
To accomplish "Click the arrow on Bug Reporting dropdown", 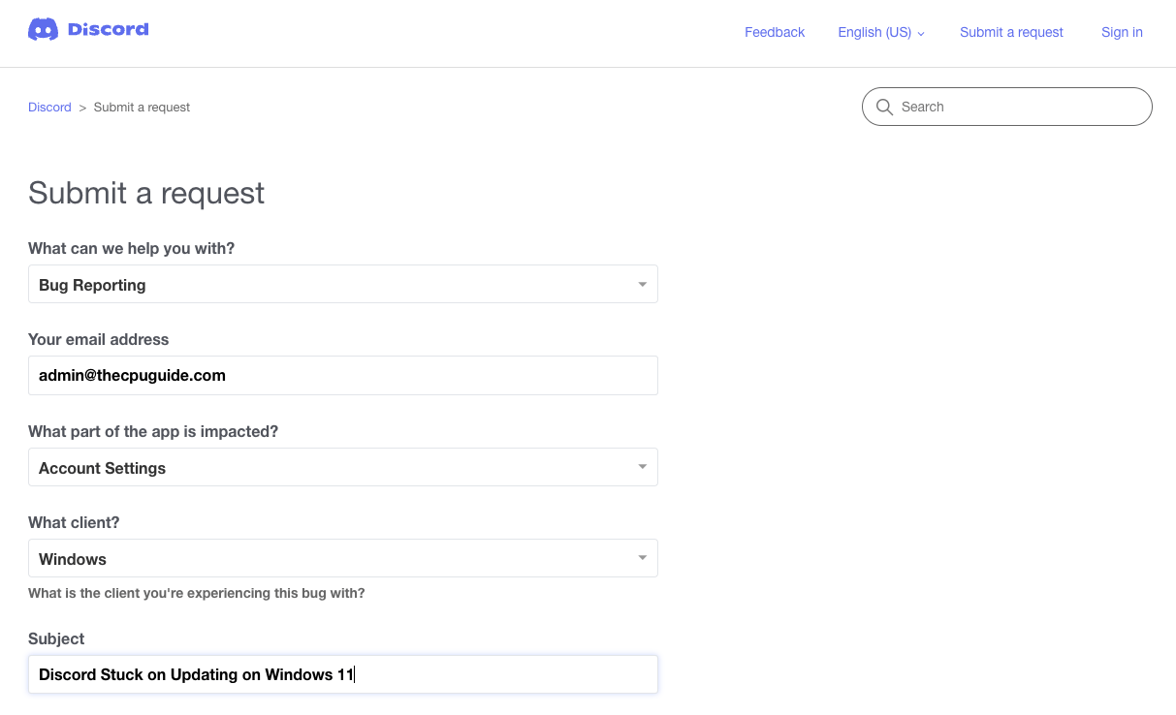I will (x=642, y=285).
